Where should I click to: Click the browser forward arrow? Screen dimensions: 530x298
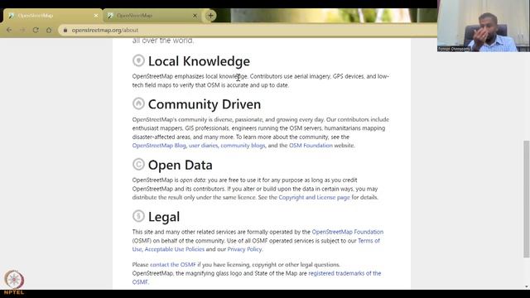(22, 30)
